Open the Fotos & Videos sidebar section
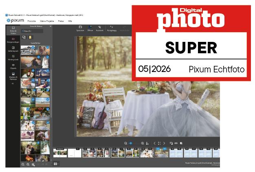255x172 pixels. point(13,30)
